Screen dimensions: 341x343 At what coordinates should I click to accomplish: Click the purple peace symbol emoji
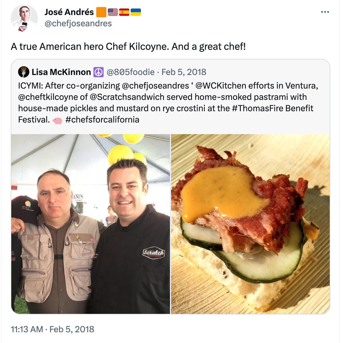pos(99,72)
